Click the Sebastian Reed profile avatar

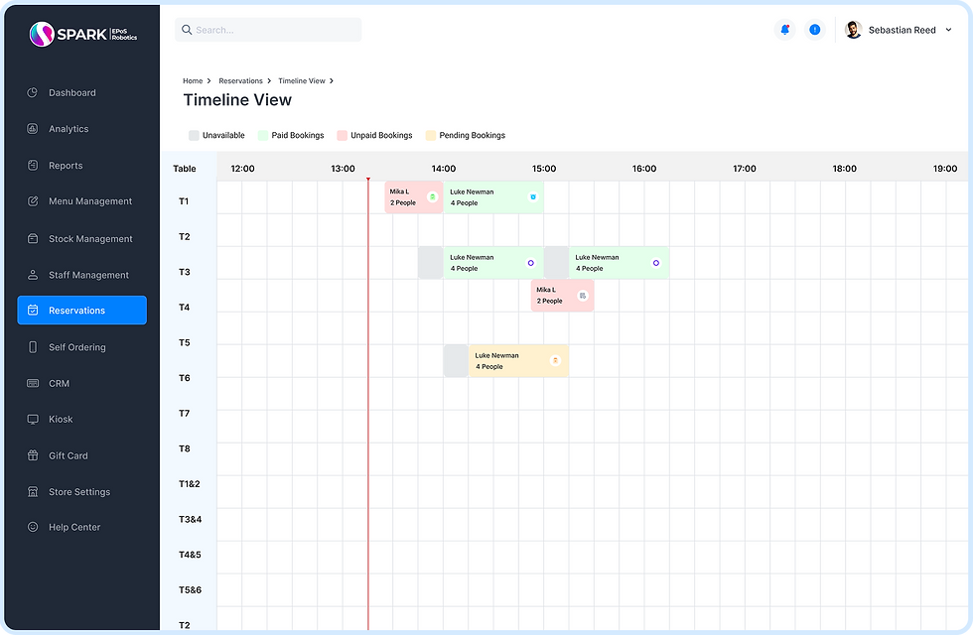tap(853, 30)
